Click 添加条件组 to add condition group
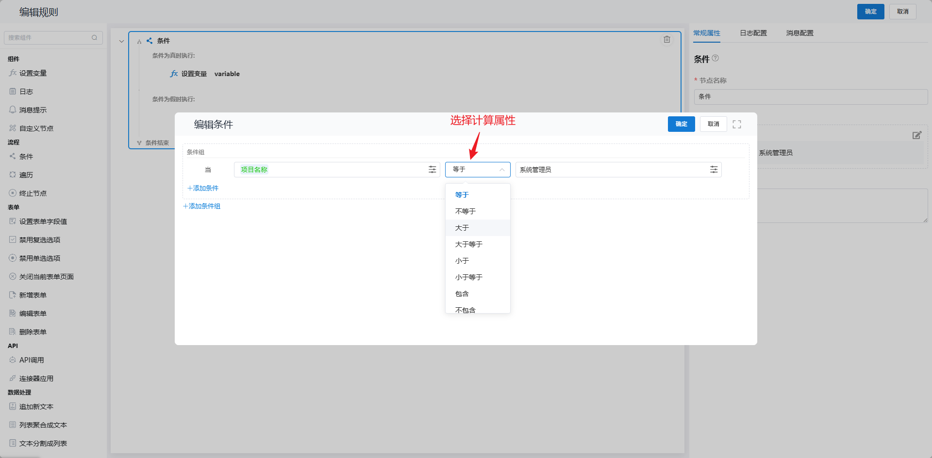The image size is (932, 458). (201, 206)
